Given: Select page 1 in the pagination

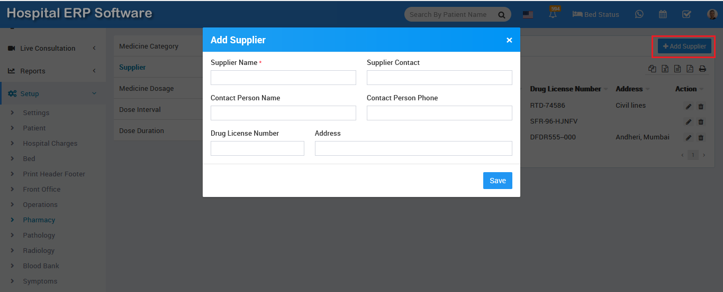Looking at the screenshot, I should 693,155.
